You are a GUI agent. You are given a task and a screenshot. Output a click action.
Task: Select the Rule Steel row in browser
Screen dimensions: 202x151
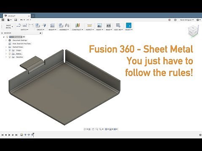(x=20, y=44)
